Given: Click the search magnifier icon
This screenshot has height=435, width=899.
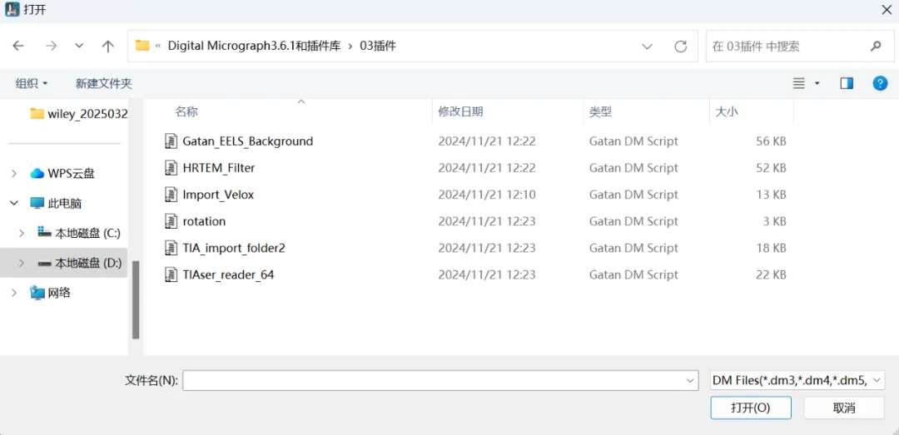Looking at the screenshot, I should click(876, 47).
